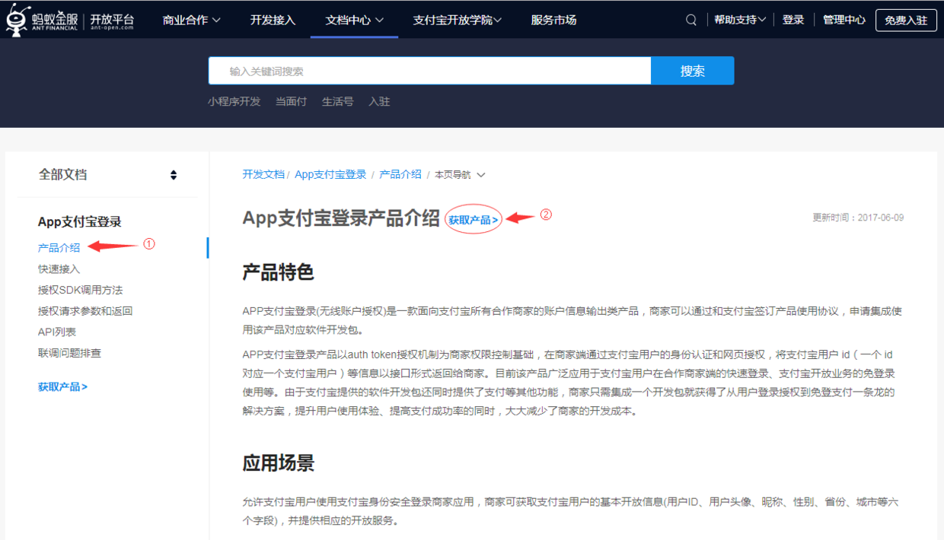Focus the keyword search input field
The height and width of the screenshot is (540, 944).
(429, 71)
